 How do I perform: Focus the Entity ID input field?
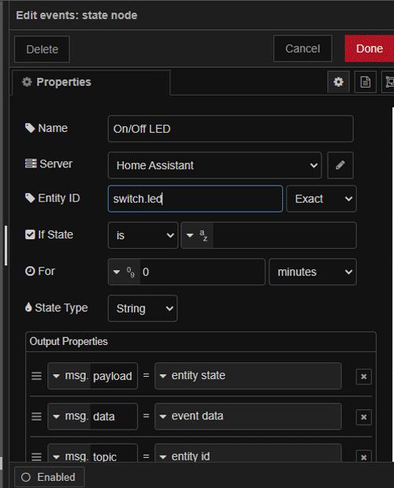195,199
